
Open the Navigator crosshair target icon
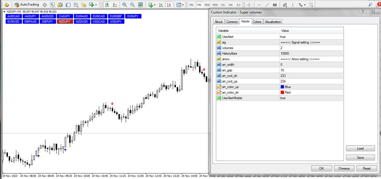[x=45, y=5]
